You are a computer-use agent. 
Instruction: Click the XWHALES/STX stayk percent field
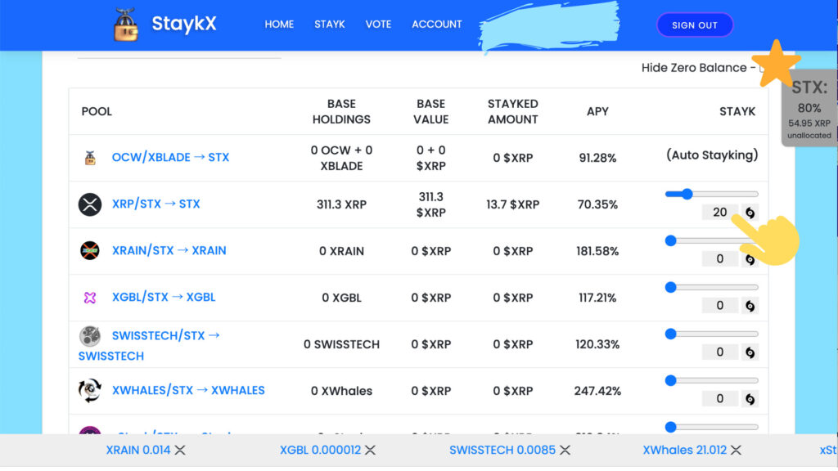tap(720, 398)
